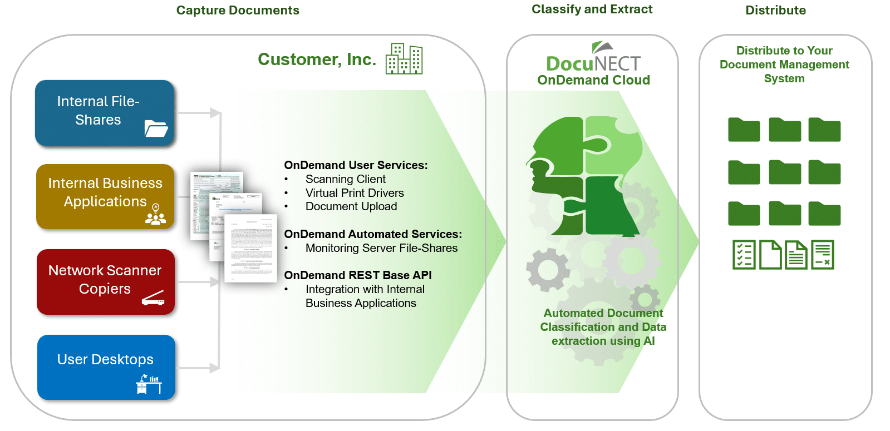
Task: Click the Classify and Extract heading
Action: point(592,9)
